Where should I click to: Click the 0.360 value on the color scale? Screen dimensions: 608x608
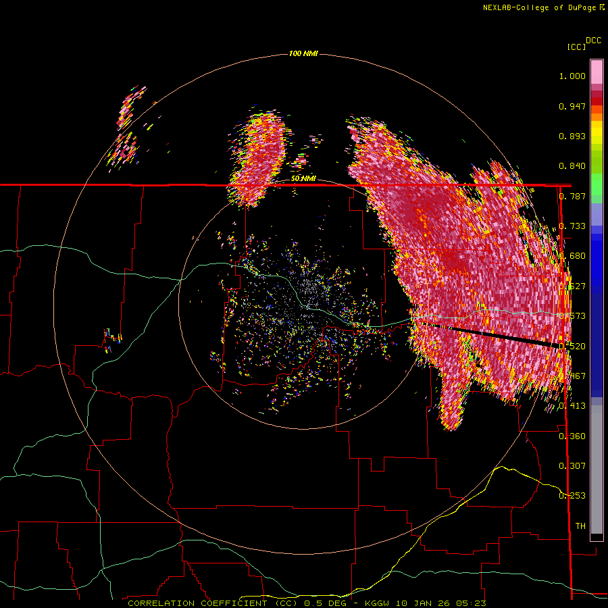tap(572, 436)
